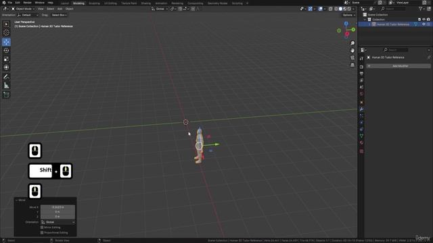
Task: Switch to solid viewport shading
Action: [x=340, y=9]
